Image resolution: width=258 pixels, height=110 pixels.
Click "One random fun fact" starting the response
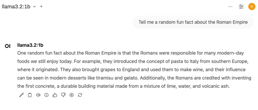(36, 53)
